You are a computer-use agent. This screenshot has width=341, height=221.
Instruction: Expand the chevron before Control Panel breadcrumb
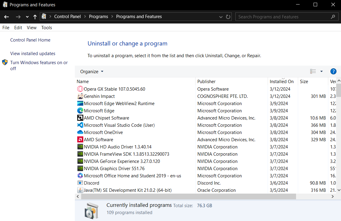coord(50,17)
